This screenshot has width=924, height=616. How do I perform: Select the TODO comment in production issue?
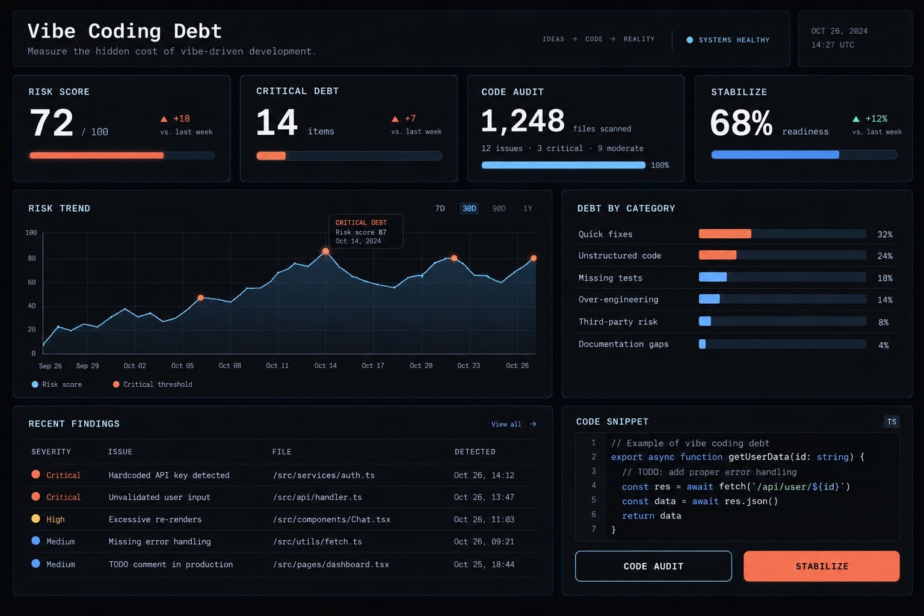(x=171, y=565)
